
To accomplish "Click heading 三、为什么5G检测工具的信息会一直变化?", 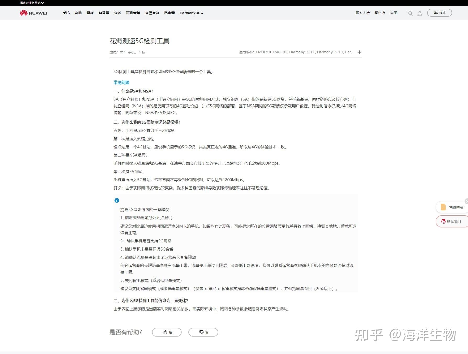I will coord(151,301).
